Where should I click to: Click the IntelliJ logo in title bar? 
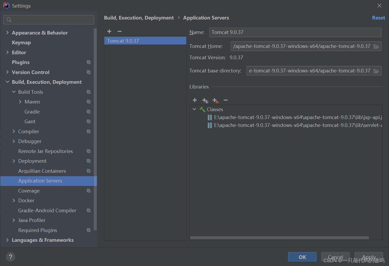point(6,6)
